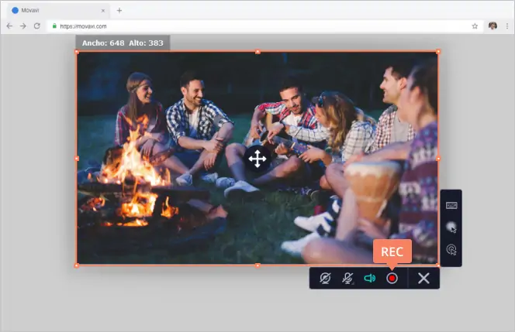The height and width of the screenshot is (332, 515).
Task: Toggle the webcam capture icon
Action: click(325, 279)
